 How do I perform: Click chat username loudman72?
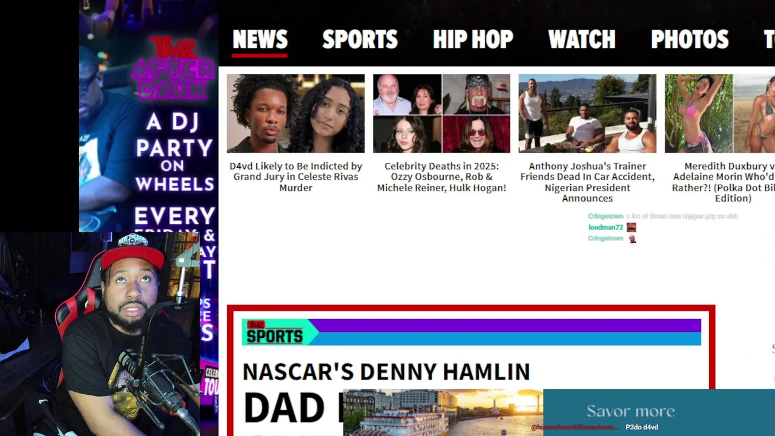tap(605, 227)
